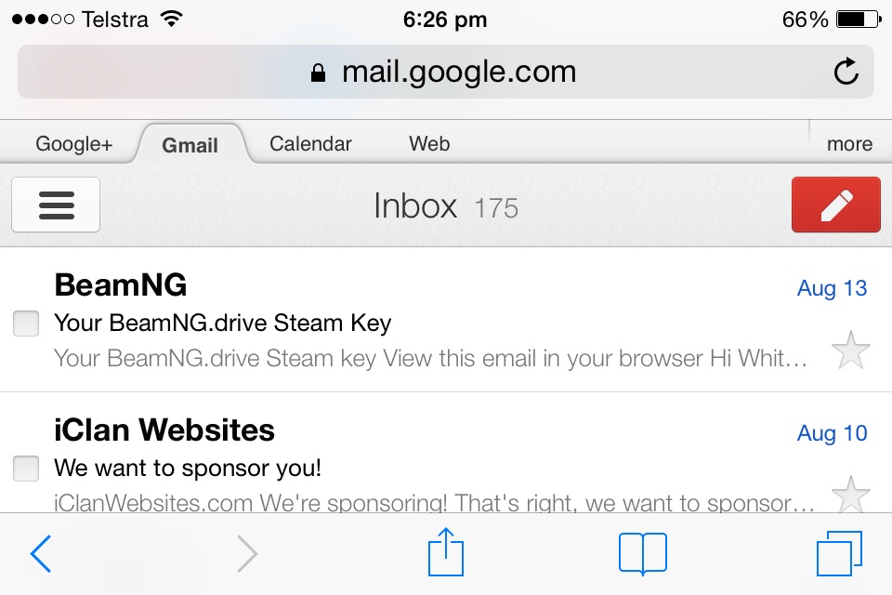Compose a new email with pencil button
This screenshot has width=892, height=595.
(835, 205)
